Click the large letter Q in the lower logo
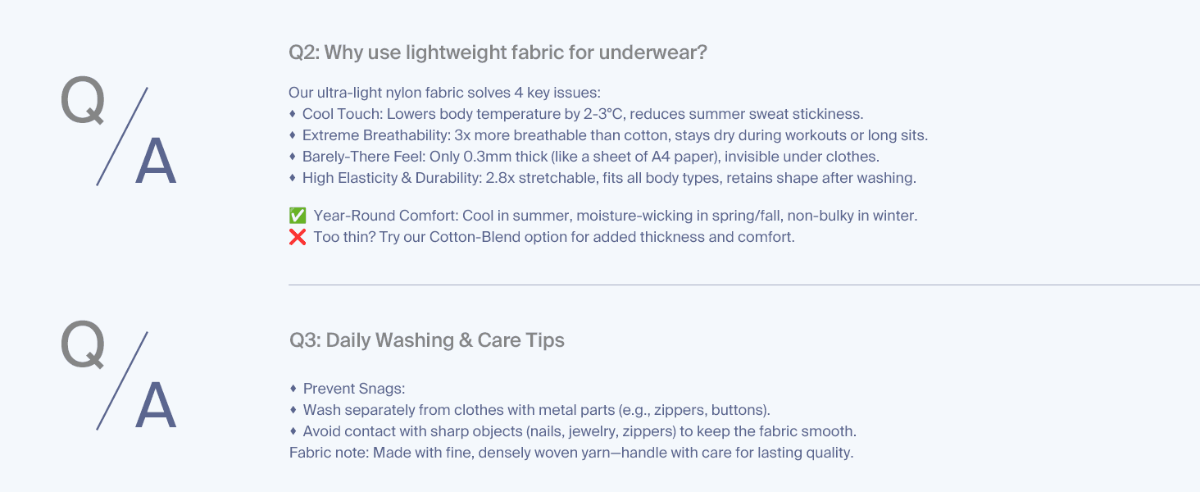 [x=84, y=344]
